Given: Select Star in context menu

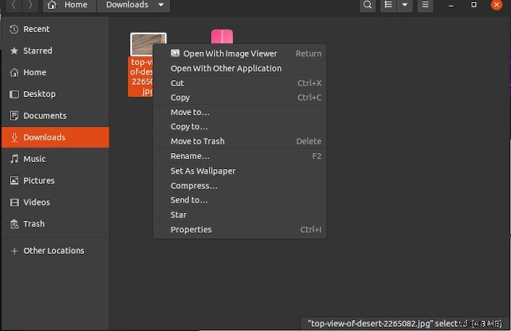Looking at the screenshot, I should tap(239, 215).
